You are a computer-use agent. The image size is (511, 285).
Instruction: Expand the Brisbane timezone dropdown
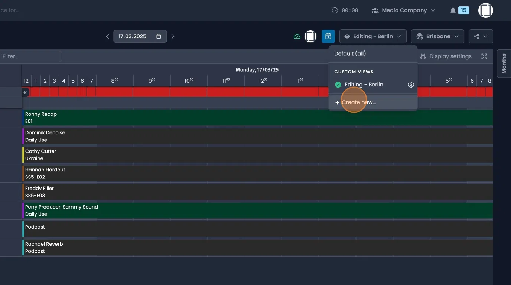point(456,36)
